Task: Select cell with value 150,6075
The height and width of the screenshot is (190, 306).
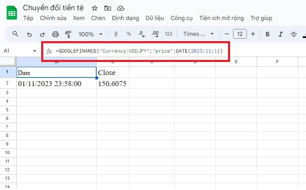Action: 113,84
